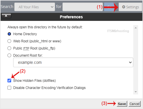This screenshot has height=109, width=143.
Task: Select Home Directory radio button
Action: click(x=9, y=34)
